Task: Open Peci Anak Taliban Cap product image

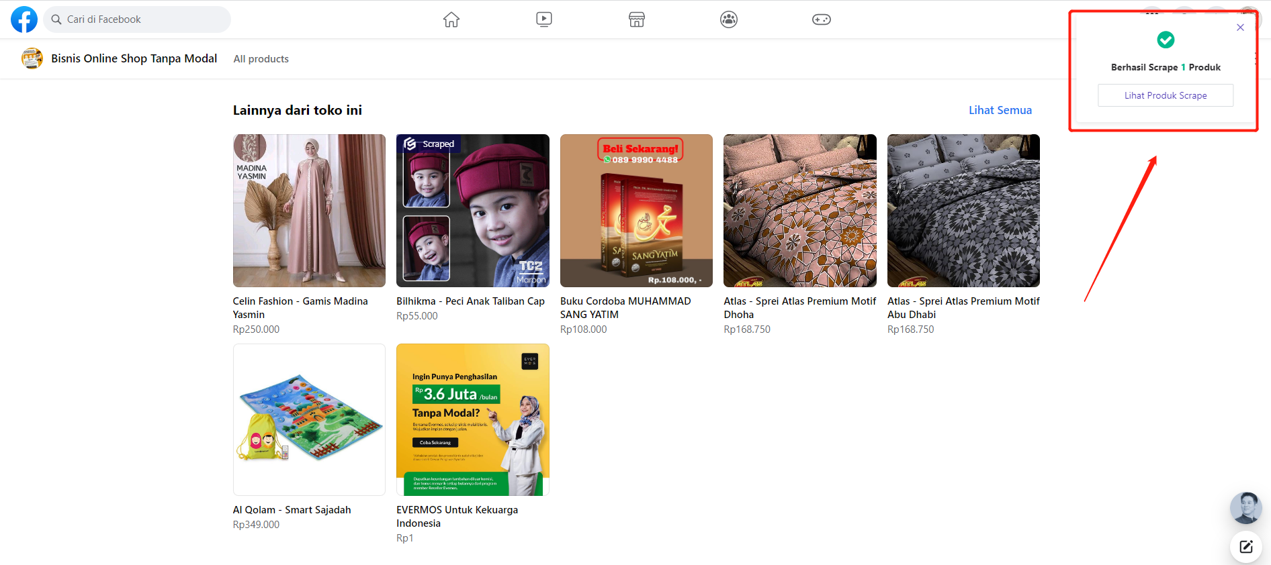Action: 473,211
